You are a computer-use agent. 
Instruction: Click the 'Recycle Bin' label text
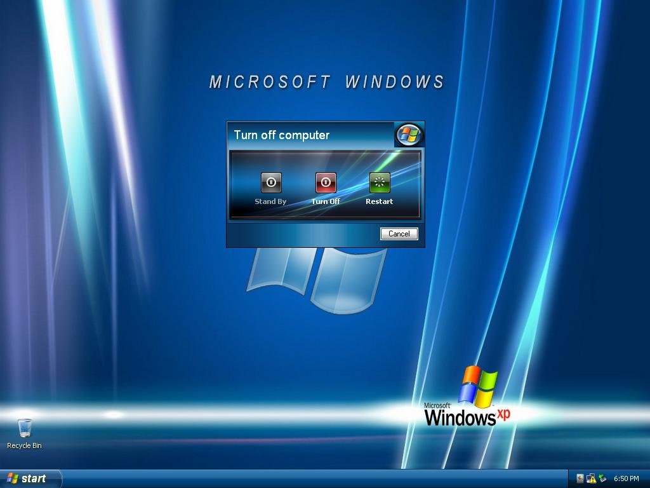[25, 445]
